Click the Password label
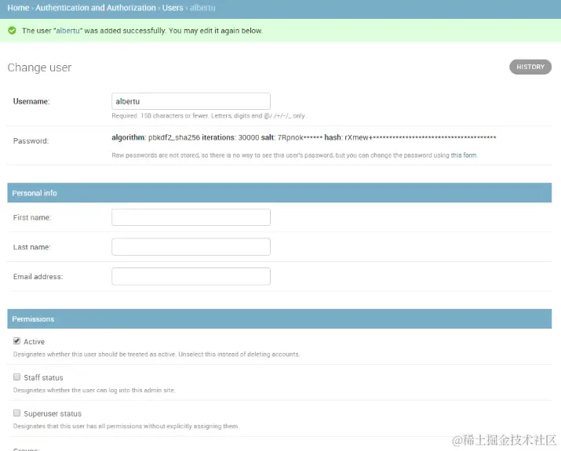Viewport: 561px width, 451px height. click(31, 141)
